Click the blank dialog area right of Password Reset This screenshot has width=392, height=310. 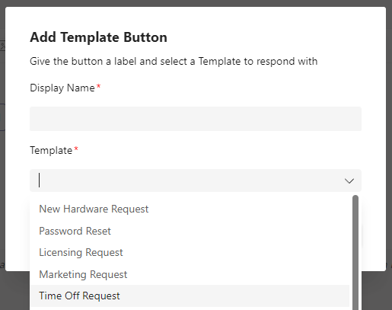[228, 231]
